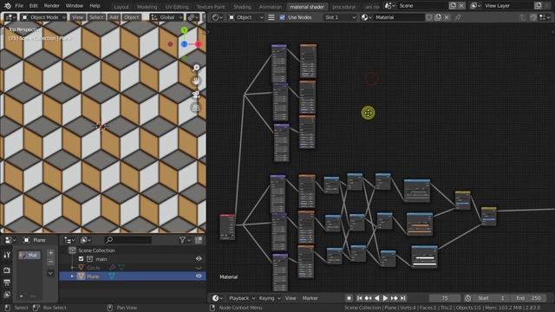
Task: Edit the Scene name field
Action: point(422,6)
